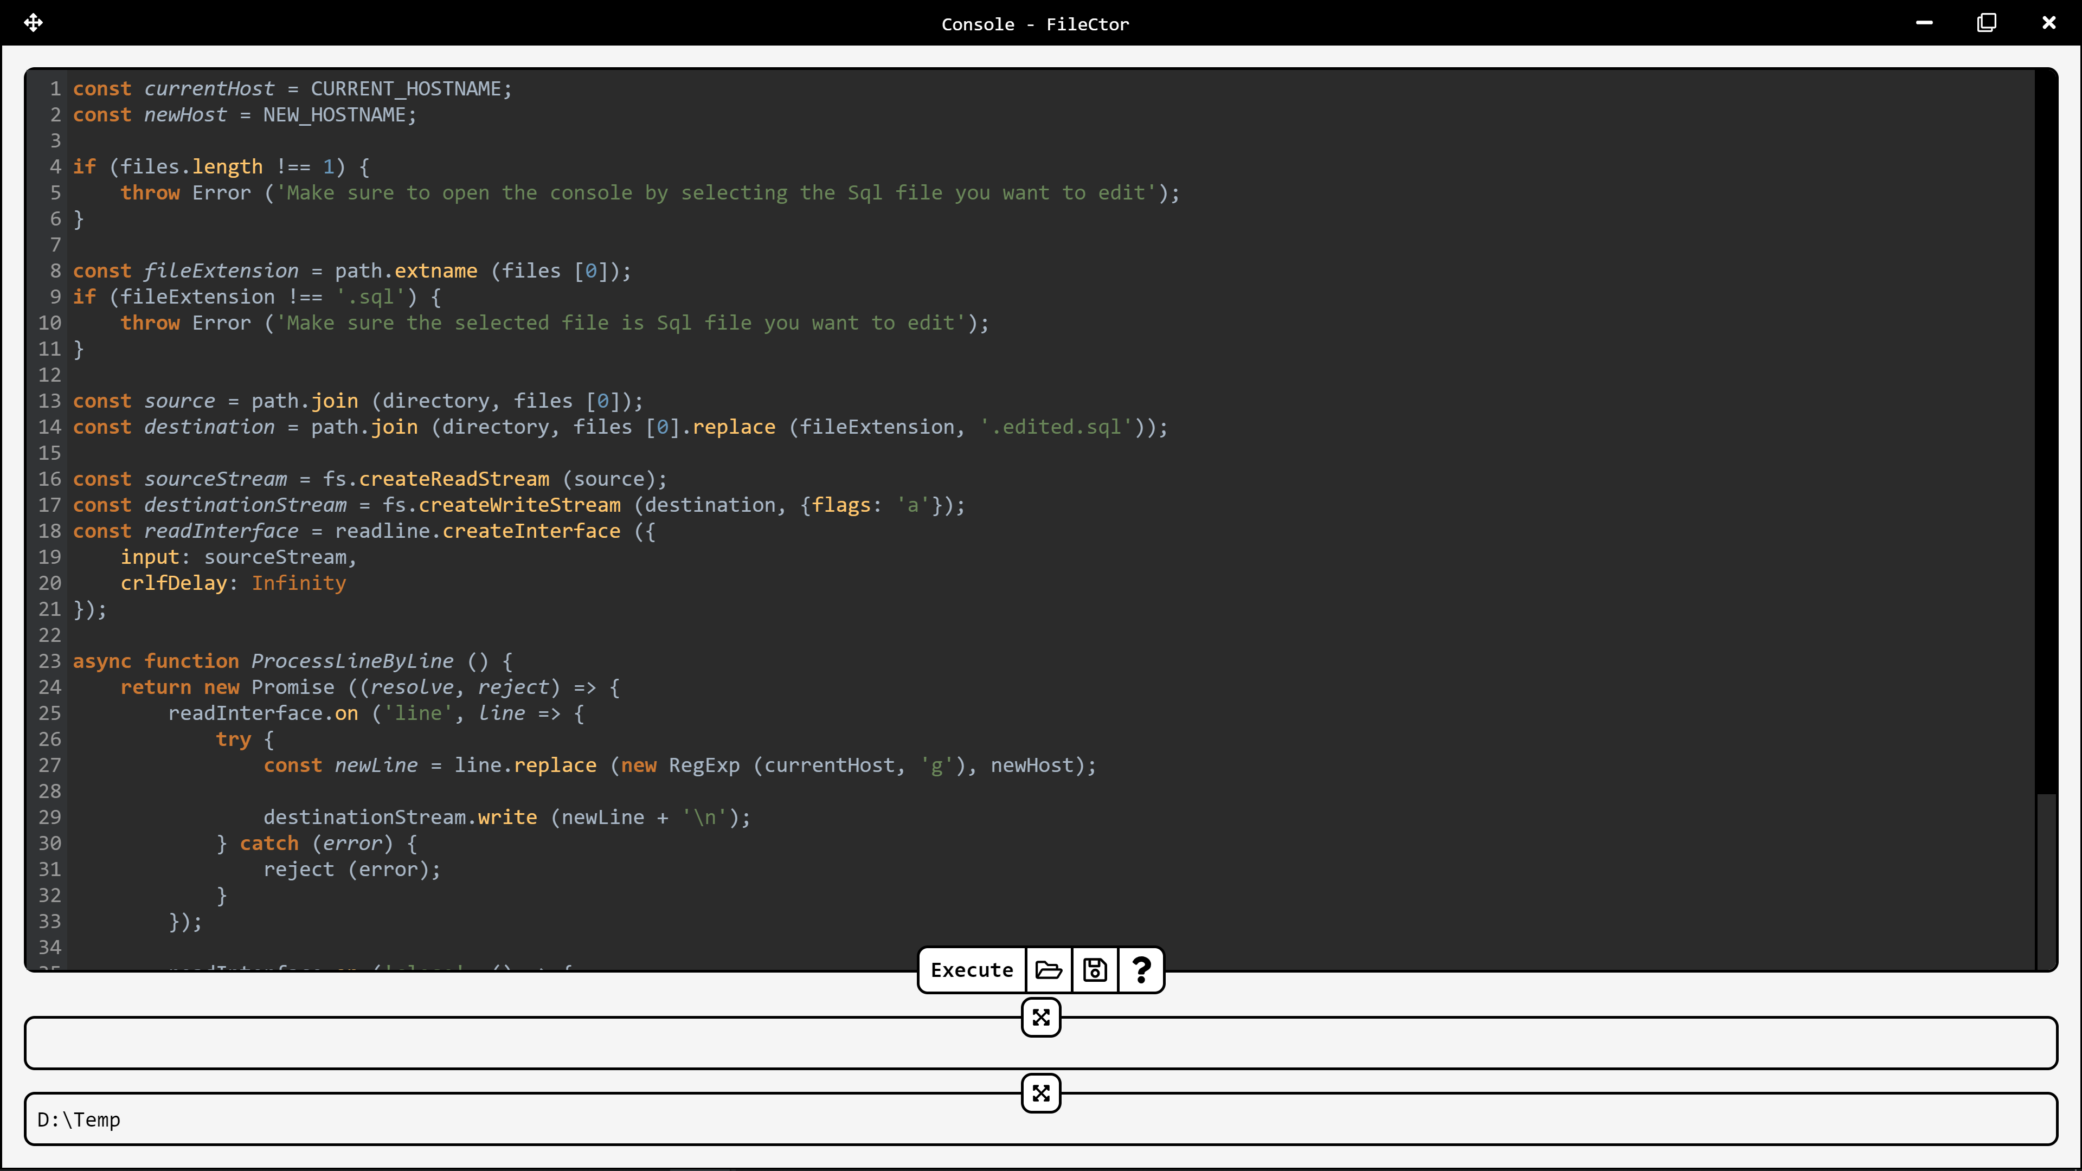Place cursor on '.edited.sql' string in line 14
2082x1171 pixels.
tap(1056, 427)
